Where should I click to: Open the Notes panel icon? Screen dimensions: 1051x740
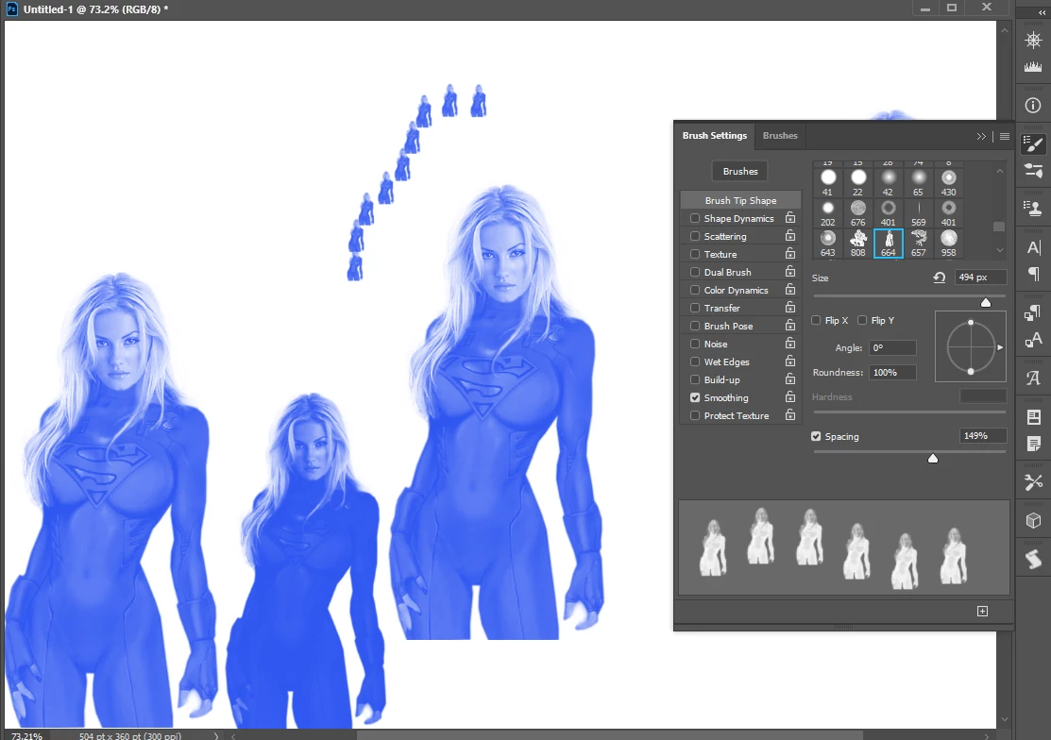click(x=1033, y=444)
